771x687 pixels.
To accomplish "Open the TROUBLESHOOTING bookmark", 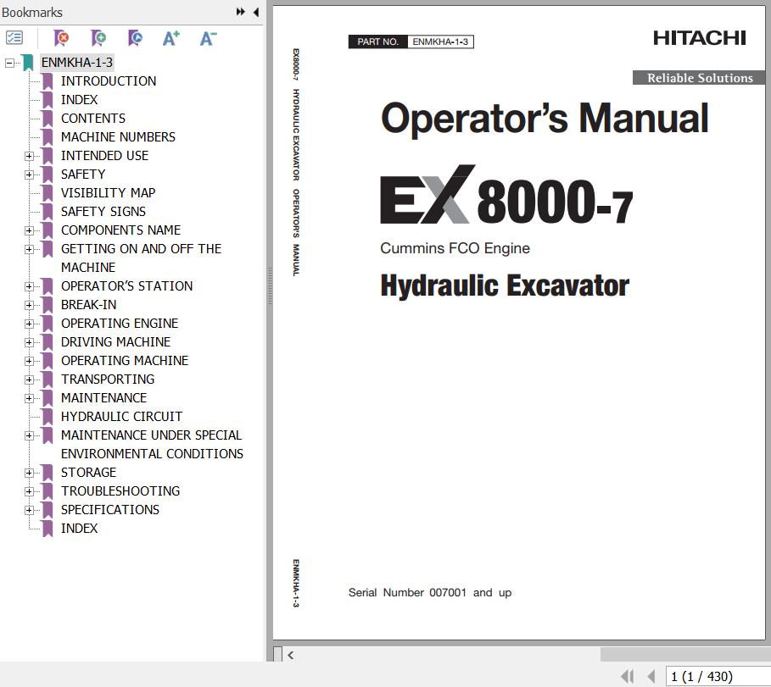I will [x=120, y=491].
